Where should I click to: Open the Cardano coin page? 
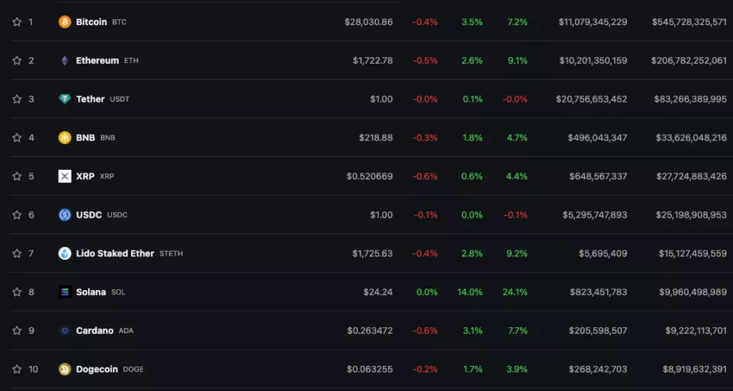point(95,331)
